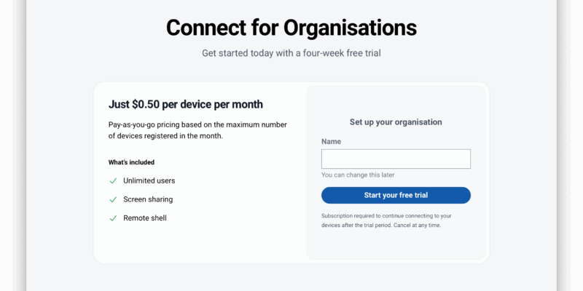
Task: Select the Screen sharing feature text
Action: [148, 199]
